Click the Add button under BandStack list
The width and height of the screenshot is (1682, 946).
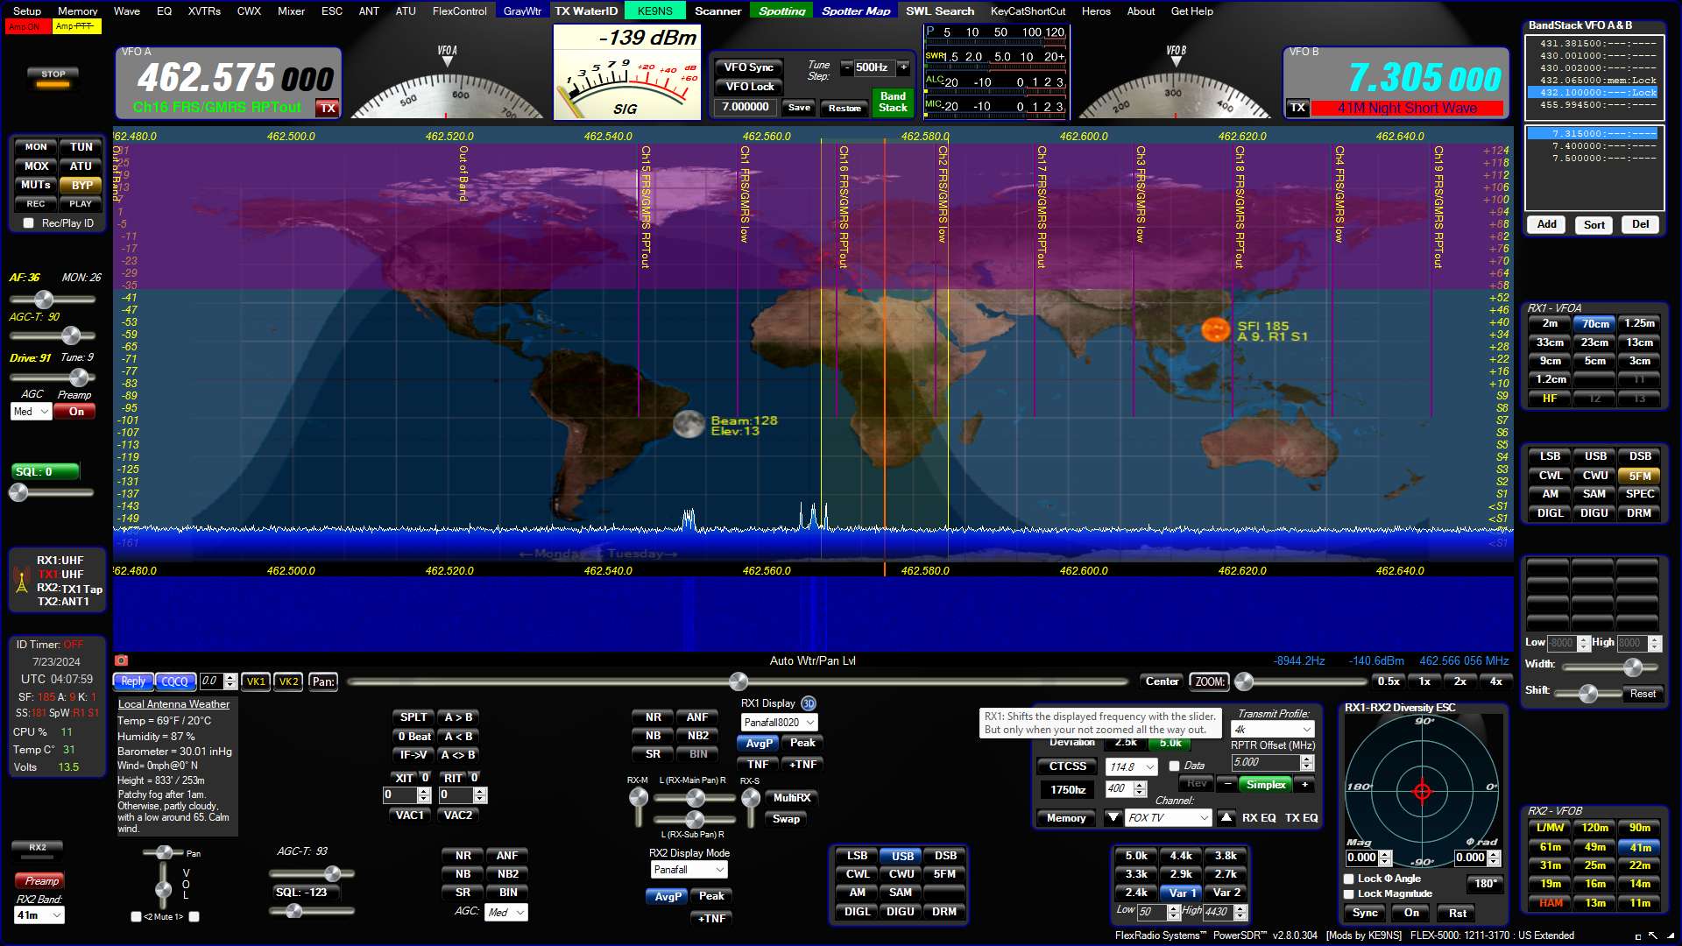1547,224
